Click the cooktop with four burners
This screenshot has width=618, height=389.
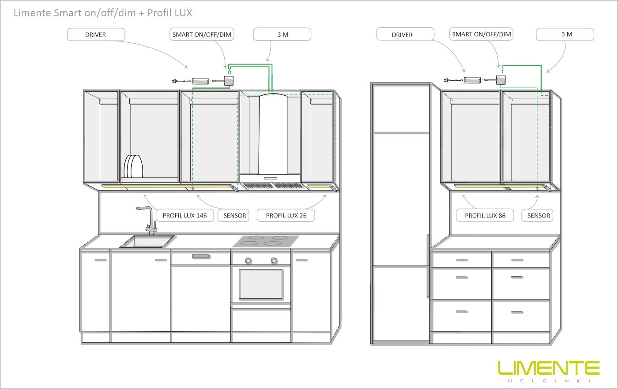click(266, 241)
